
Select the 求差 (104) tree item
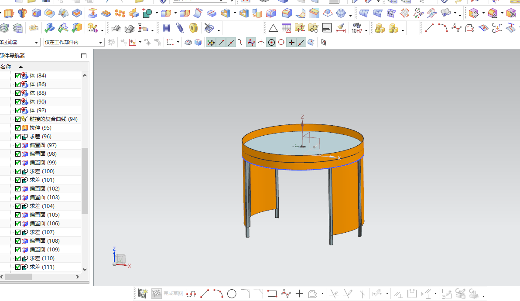click(x=42, y=206)
